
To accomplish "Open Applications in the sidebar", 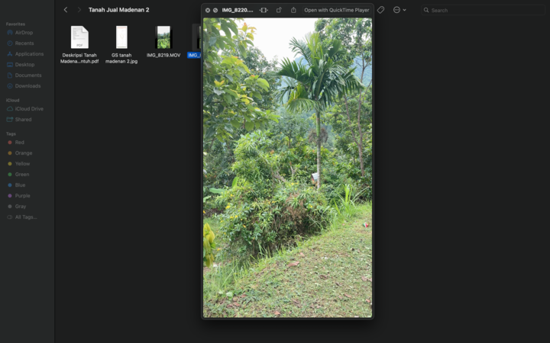I will (29, 54).
